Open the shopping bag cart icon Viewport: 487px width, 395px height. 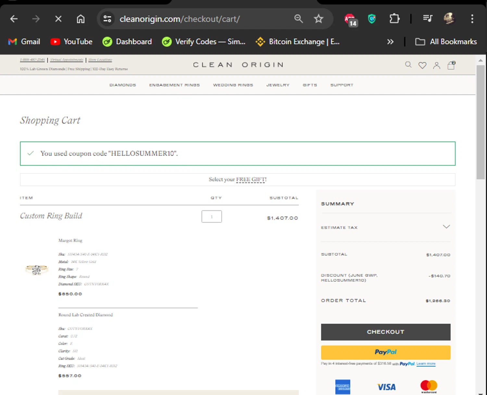tap(451, 65)
